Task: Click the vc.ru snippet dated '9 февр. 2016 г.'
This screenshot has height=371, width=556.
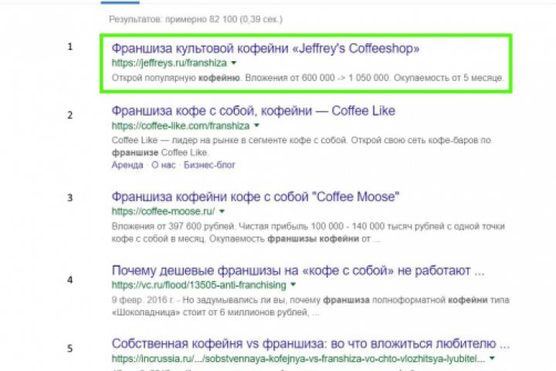Action: 143,300
